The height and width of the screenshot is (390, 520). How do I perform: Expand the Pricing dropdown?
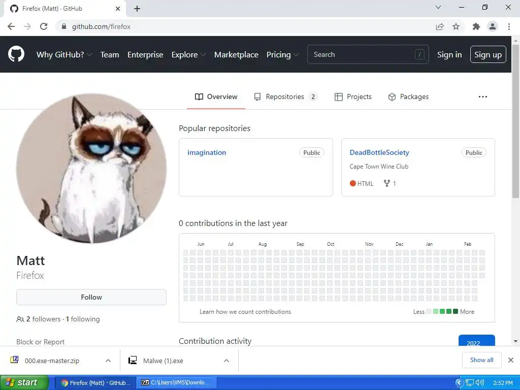click(282, 55)
